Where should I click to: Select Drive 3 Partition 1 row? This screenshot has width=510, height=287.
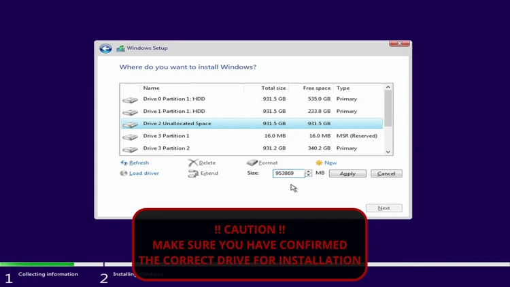click(x=252, y=136)
